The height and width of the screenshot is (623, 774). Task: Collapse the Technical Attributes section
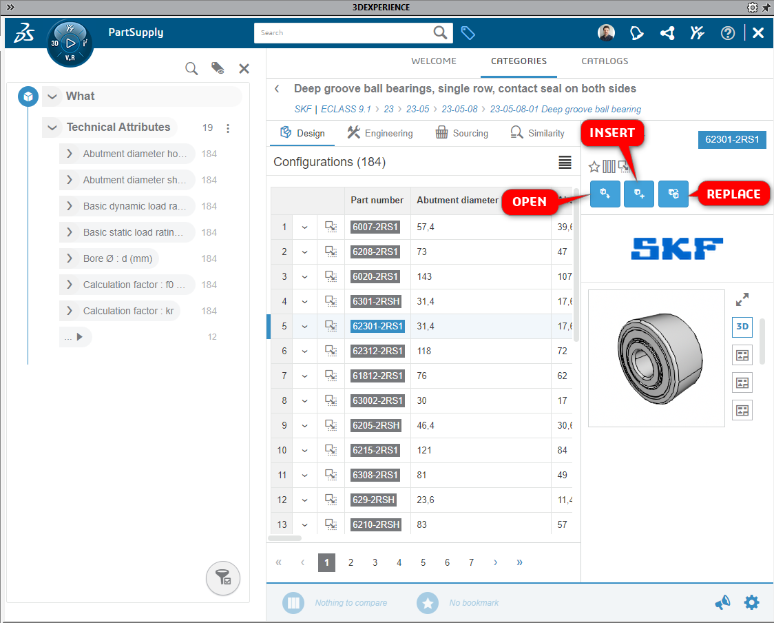click(x=52, y=127)
